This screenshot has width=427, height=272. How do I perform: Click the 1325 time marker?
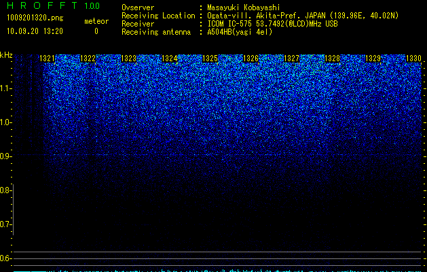(x=210, y=58)
